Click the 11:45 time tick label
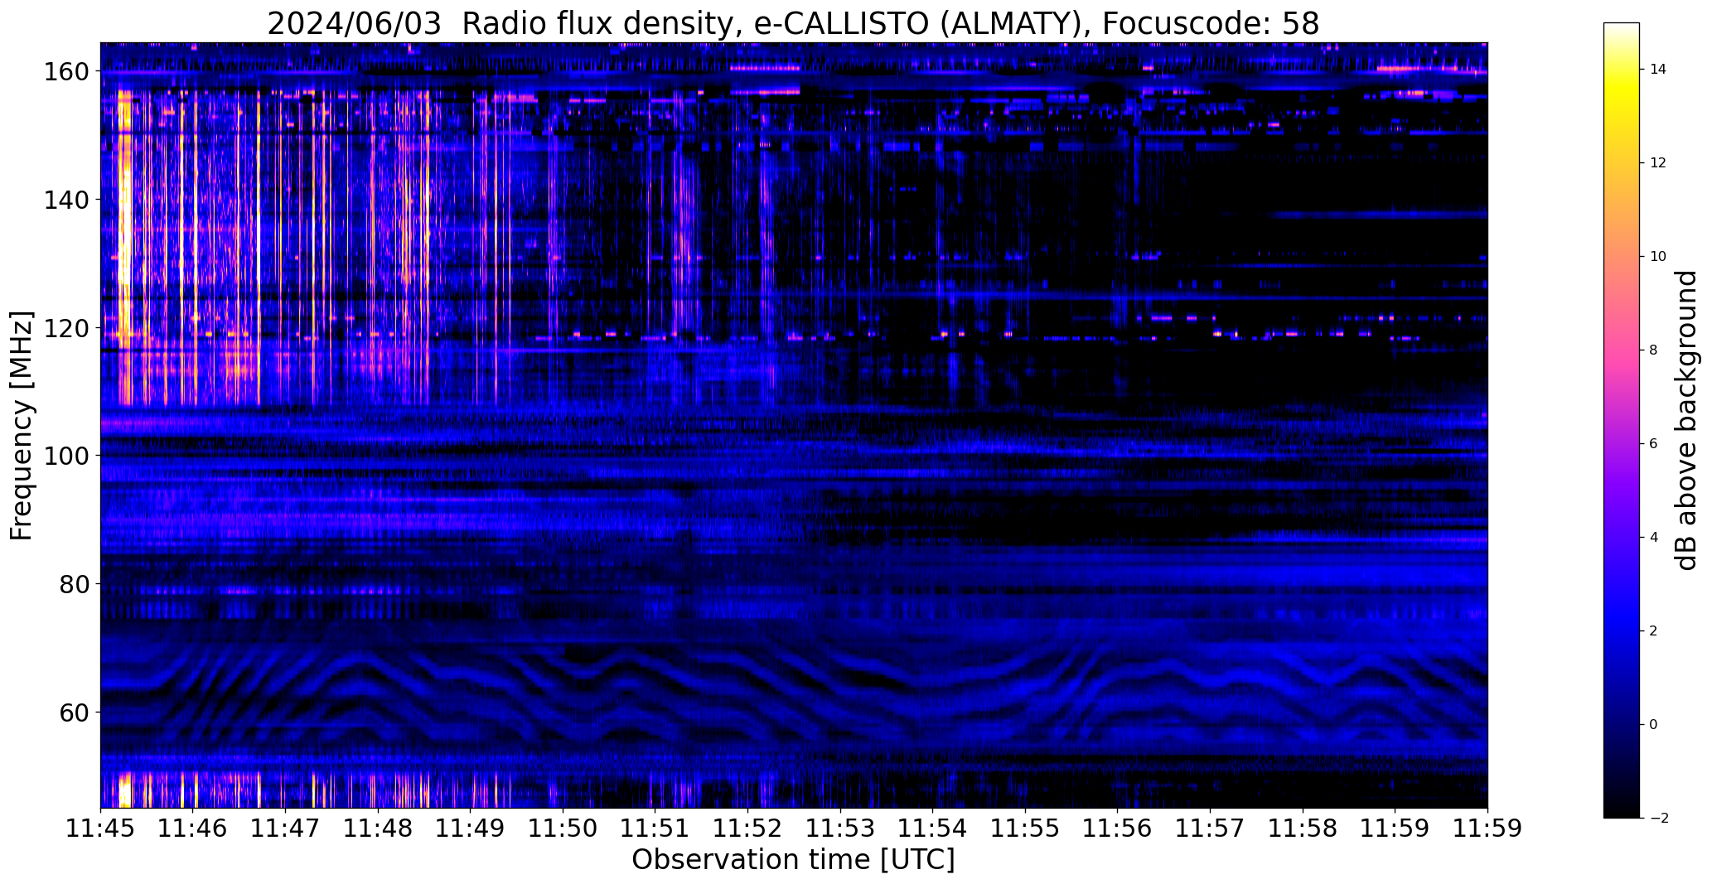 (x=101, y=828)
